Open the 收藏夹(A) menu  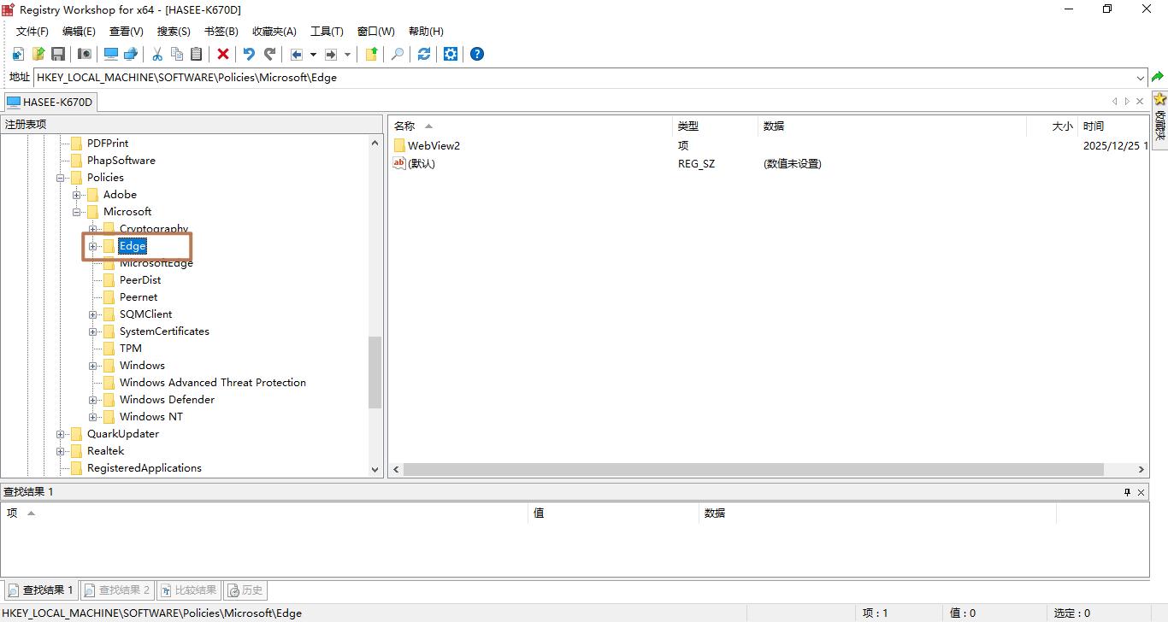(x=274, y=32)
